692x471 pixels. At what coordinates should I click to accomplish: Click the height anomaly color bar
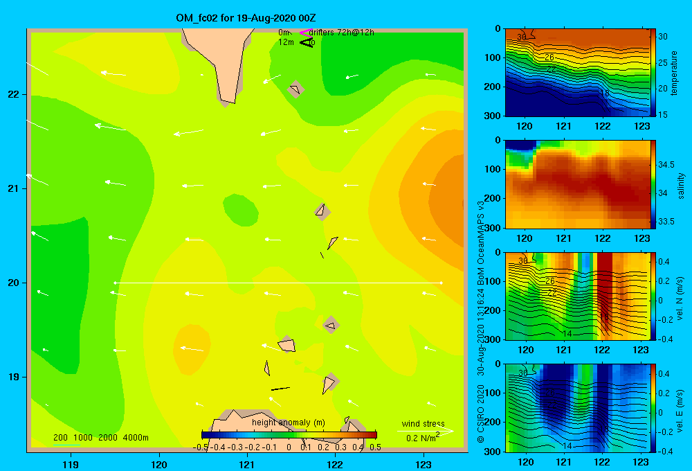(x=289, y=435)
